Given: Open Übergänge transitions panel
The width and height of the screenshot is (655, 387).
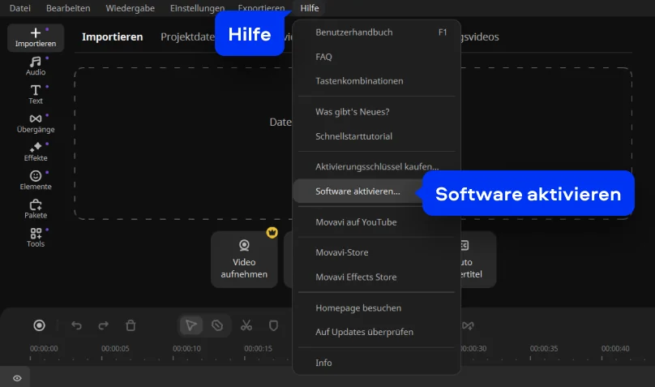Looking at the screenshot, I should point(36,123).
